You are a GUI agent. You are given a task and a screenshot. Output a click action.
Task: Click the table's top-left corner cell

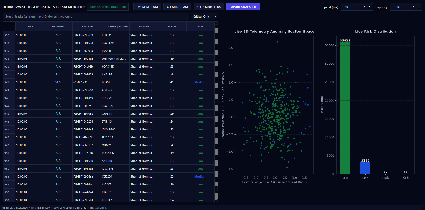point(9,26)
